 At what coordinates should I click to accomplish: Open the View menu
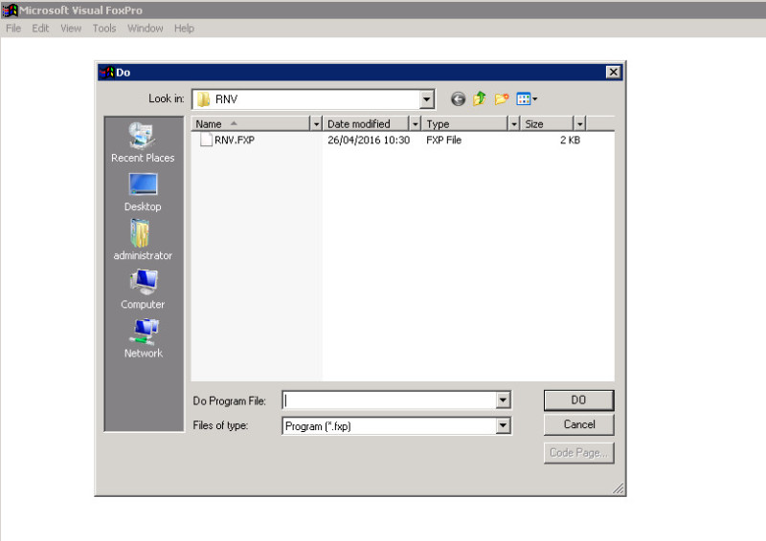(71, 29)
